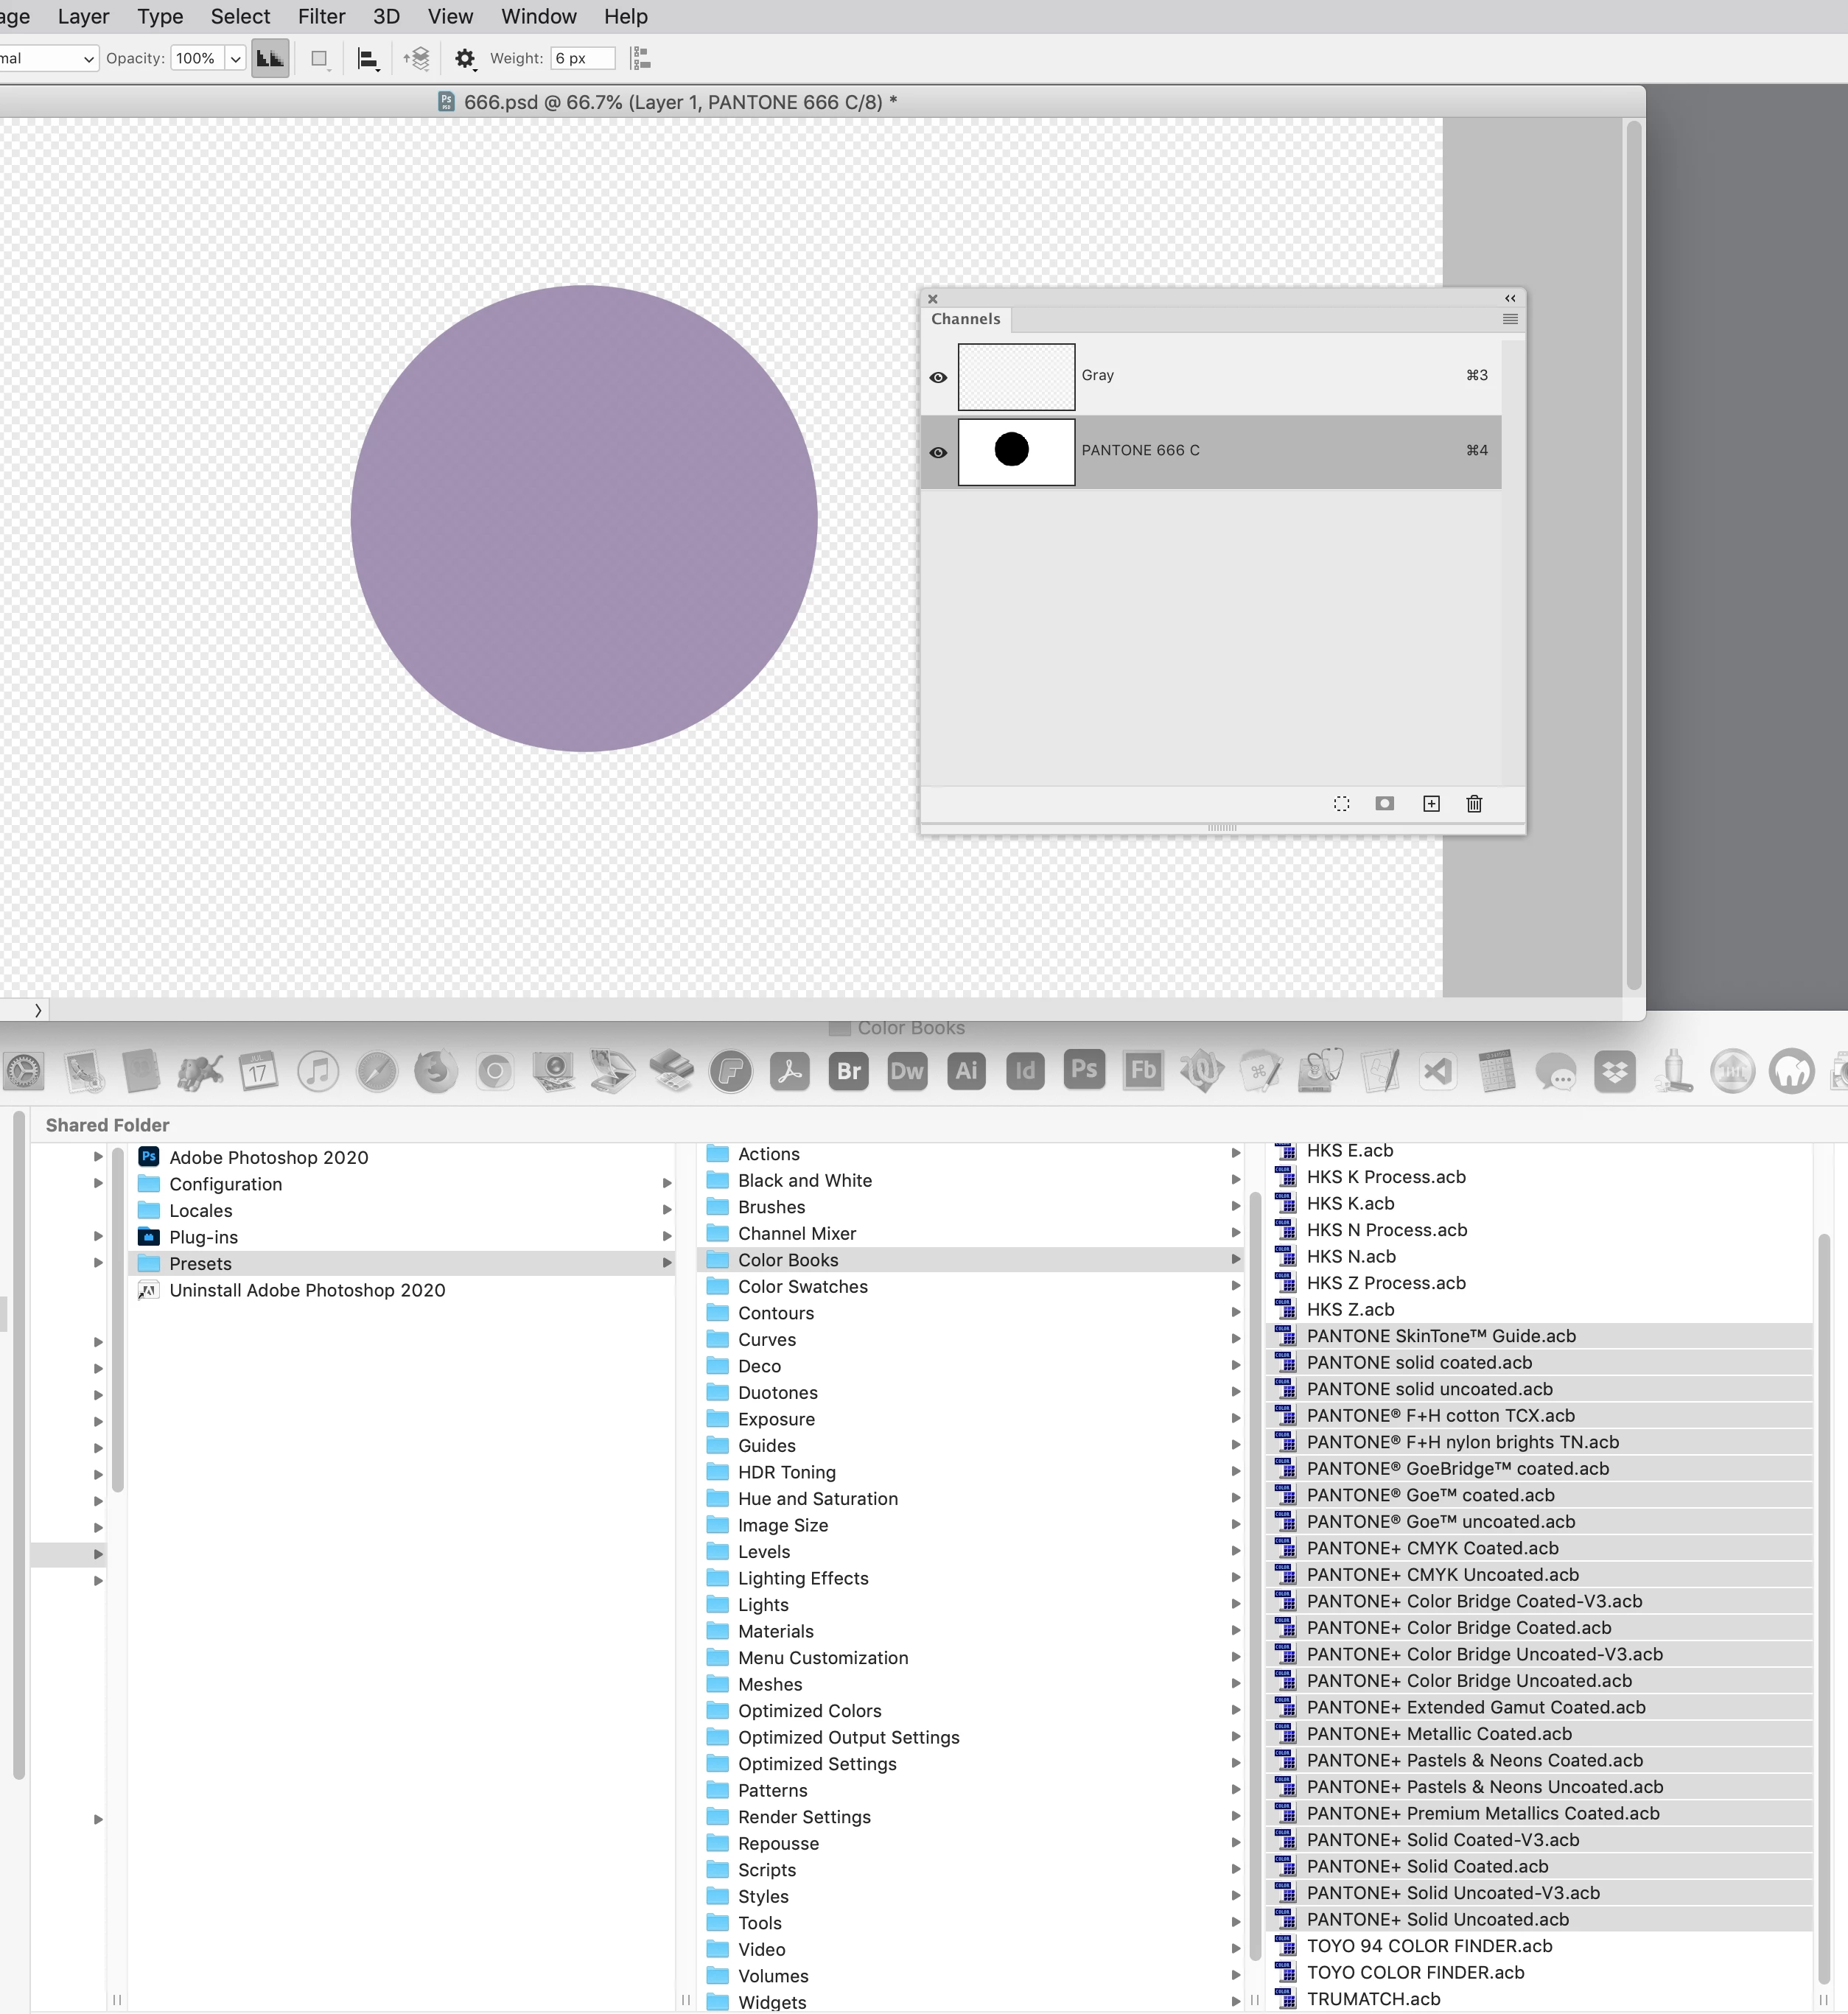Viewport: 1848px width, 2014px height.
Task: Create new channel with plus icon
Action: pos(1431,804)
